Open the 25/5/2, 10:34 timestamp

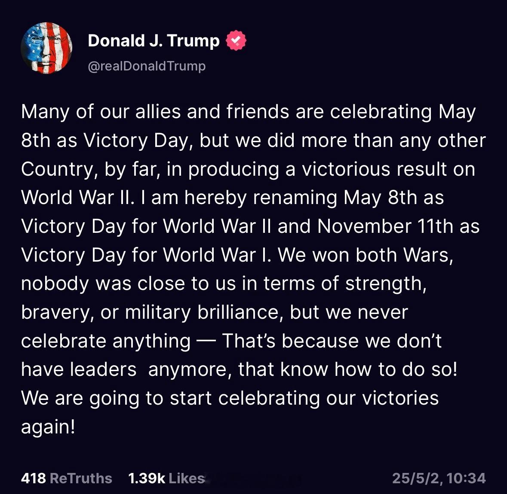(x=439, y=479)
